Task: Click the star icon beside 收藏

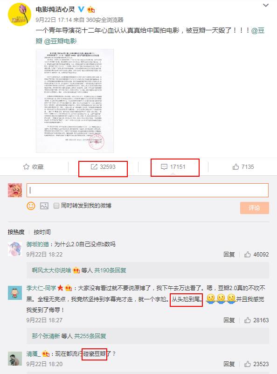Action: (26, 167)
